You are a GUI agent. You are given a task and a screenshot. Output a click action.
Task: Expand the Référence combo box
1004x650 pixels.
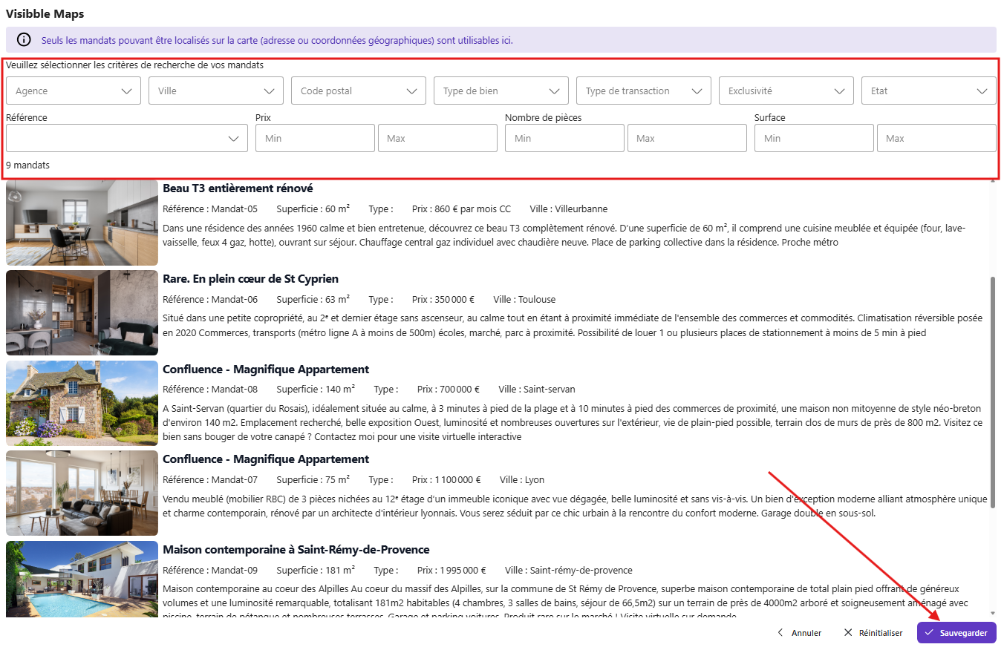(126, 138)
